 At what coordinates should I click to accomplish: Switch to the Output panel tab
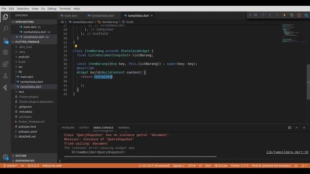tap(84, 128)
